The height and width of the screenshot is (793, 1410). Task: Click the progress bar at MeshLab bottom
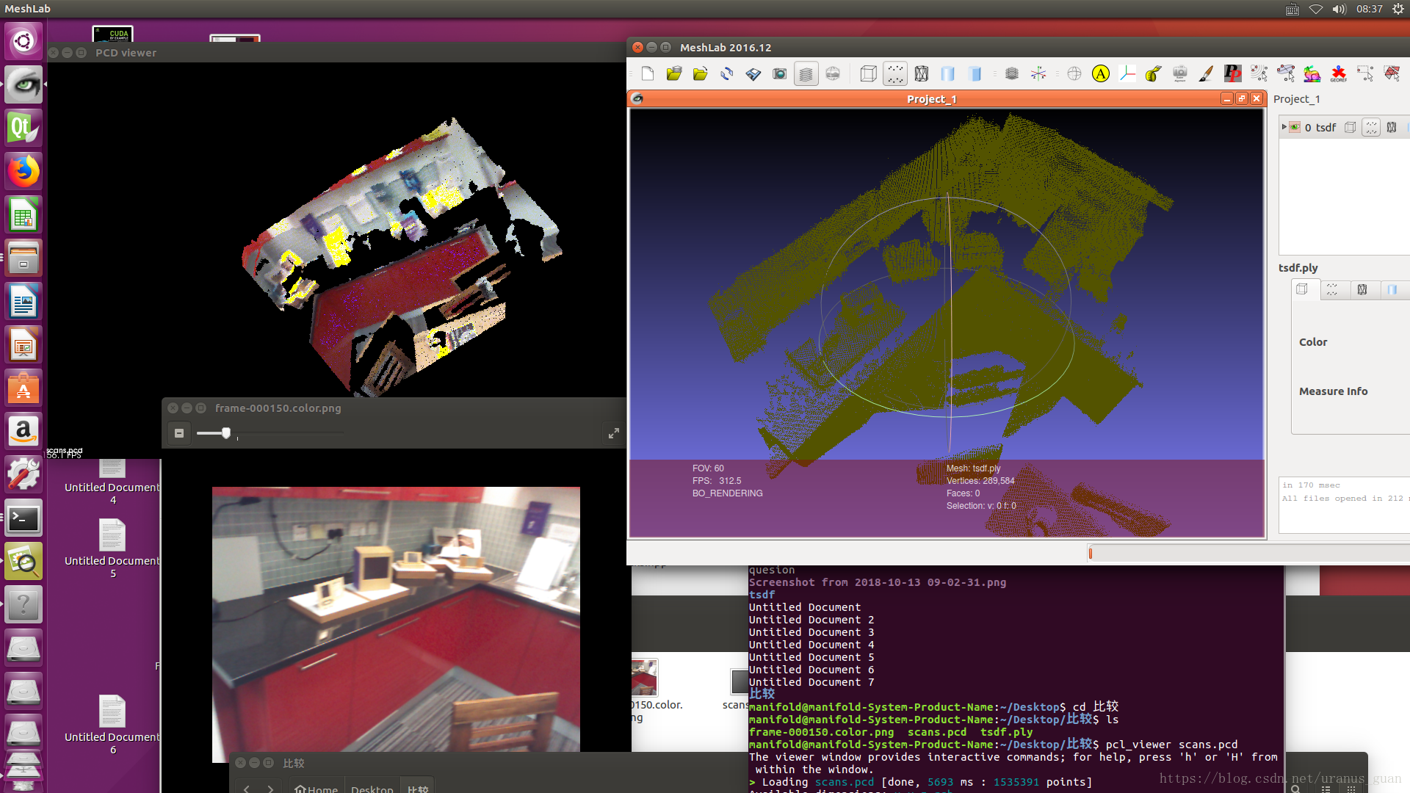pyautogui.click(x=1248, y=553)
